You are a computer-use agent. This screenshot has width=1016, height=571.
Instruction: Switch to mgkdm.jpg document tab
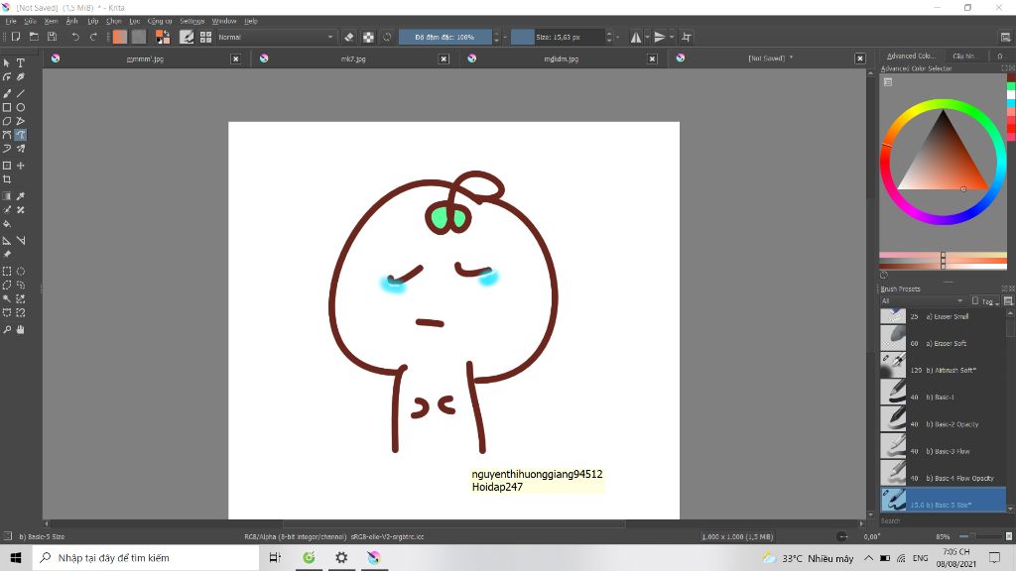pyautogui.click(x=562, y=58)
